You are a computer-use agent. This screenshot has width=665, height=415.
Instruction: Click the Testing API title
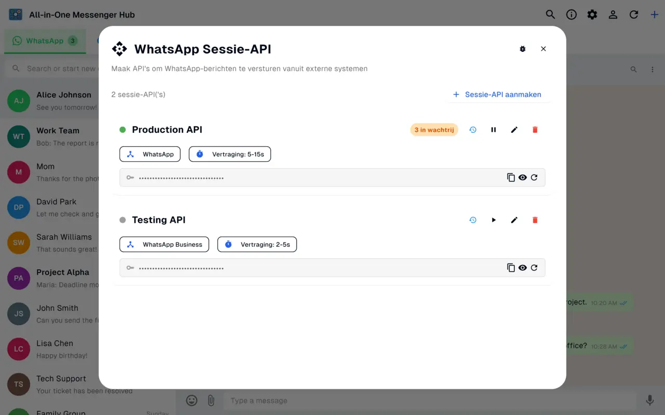[158, 220]
